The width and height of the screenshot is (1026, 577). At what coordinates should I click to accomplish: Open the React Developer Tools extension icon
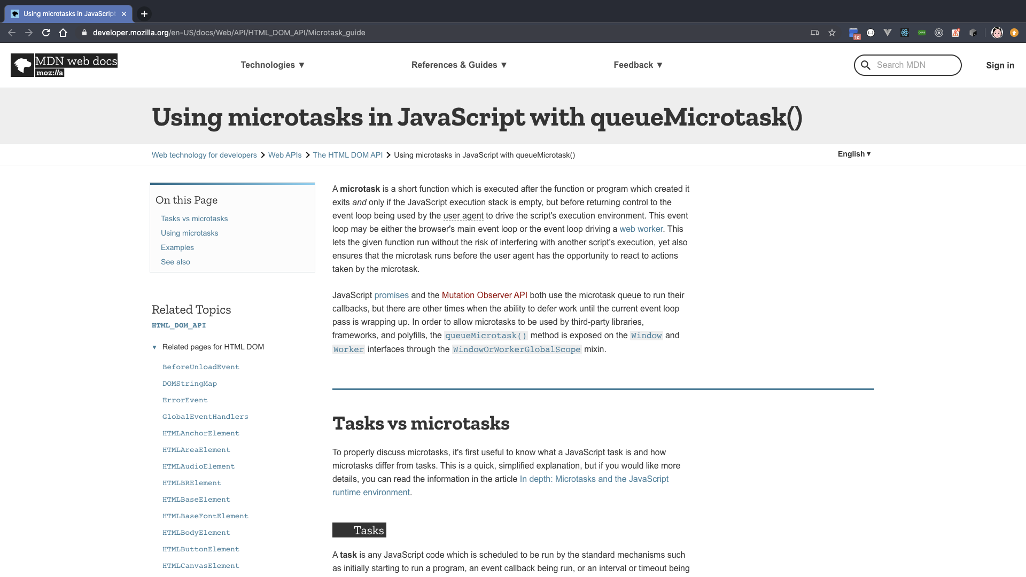(x=905, y=33)
